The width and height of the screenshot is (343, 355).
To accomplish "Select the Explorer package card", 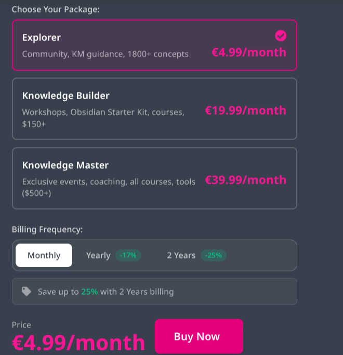I will [154, 45].
